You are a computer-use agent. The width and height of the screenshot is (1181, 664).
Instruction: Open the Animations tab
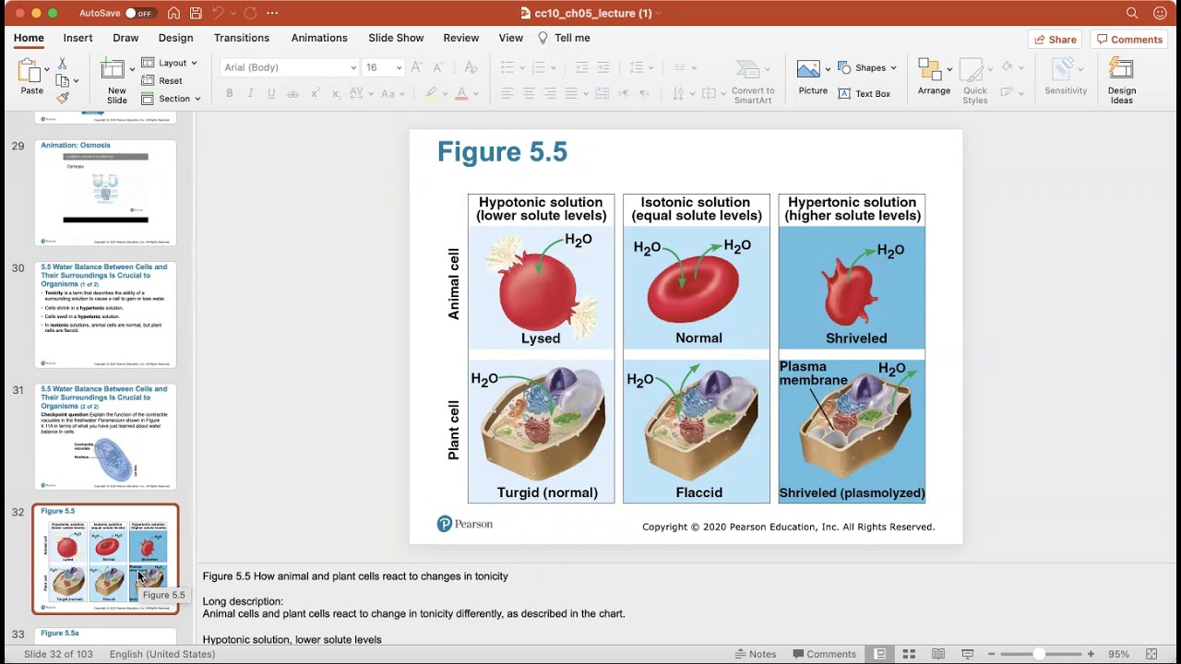pos(319,38)
